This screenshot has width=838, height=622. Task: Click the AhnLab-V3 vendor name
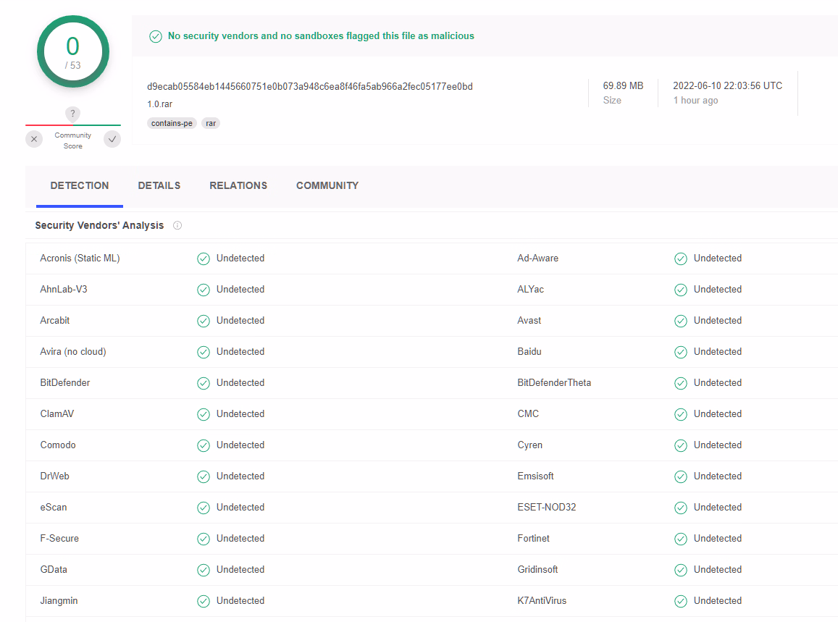pyautogui.click(x=64, y=289)
